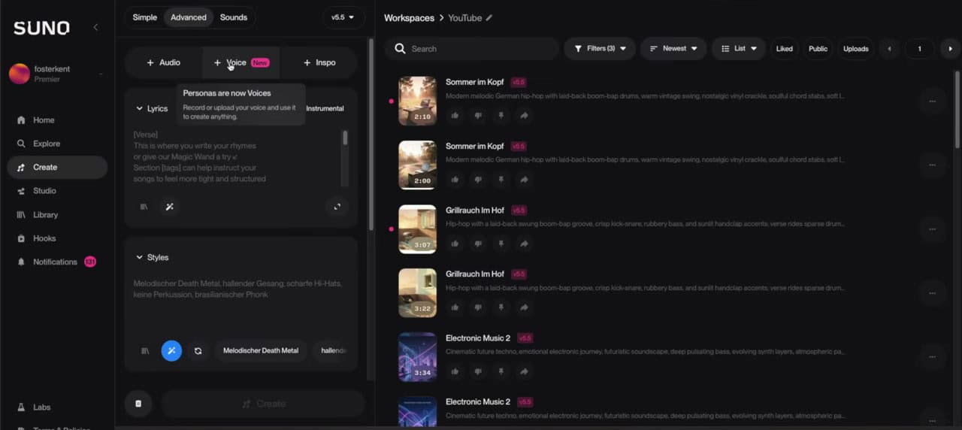Toggle the Liked filter

tap(784, 49)
